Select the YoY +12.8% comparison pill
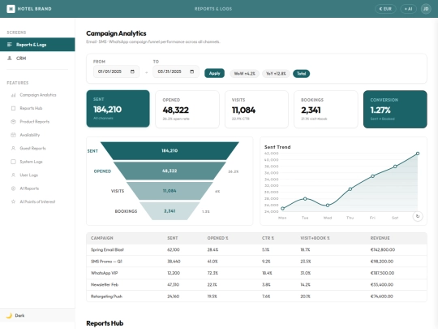 tap(276, 74)
